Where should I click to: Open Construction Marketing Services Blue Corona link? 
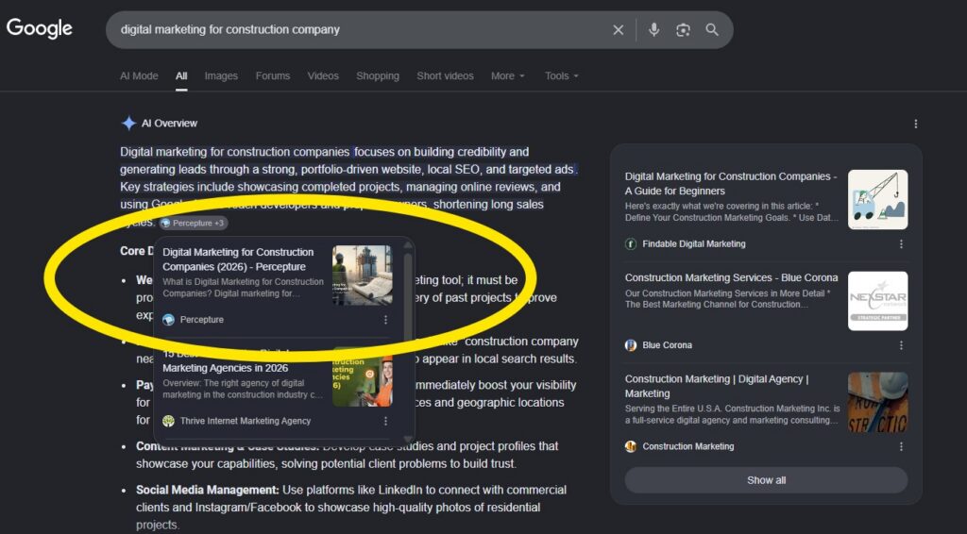pyautogui.click(x=732, y=277)
